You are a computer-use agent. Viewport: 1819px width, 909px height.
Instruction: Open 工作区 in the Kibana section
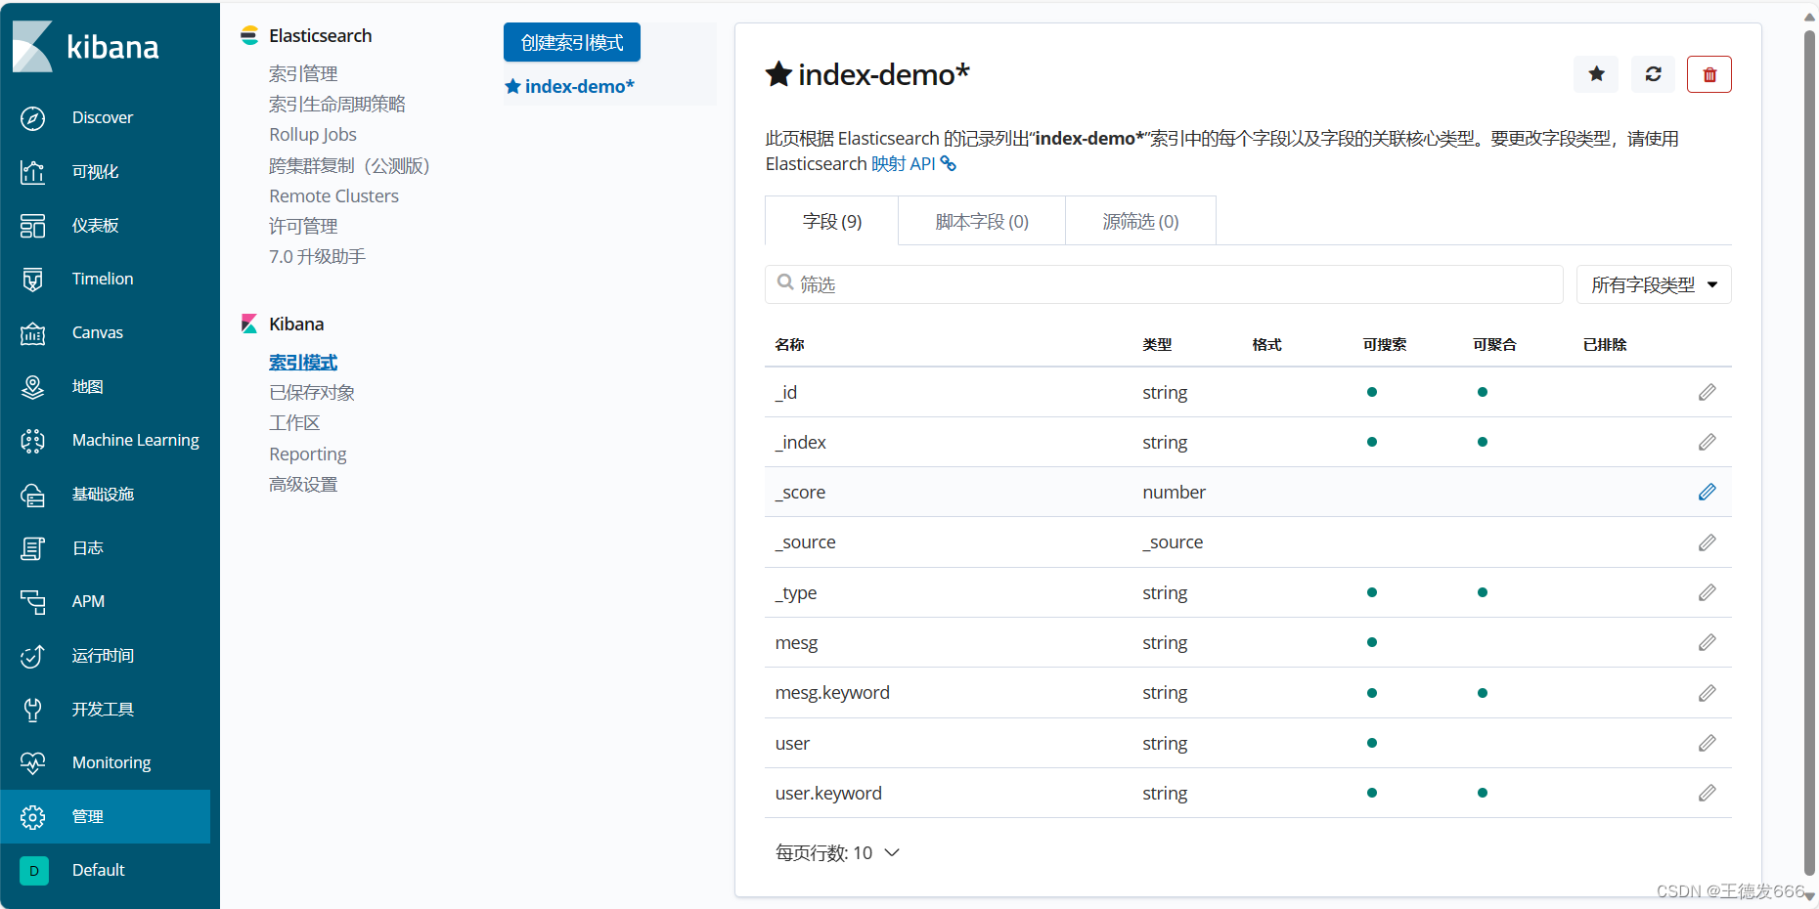click(x=294, y=422)
